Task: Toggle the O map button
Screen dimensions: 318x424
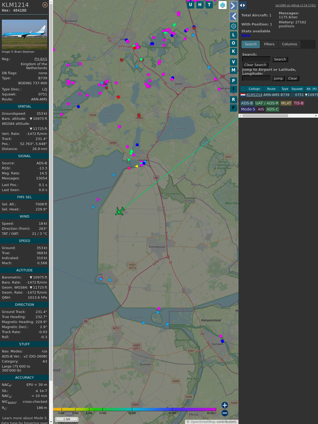Action: point(233,43)
